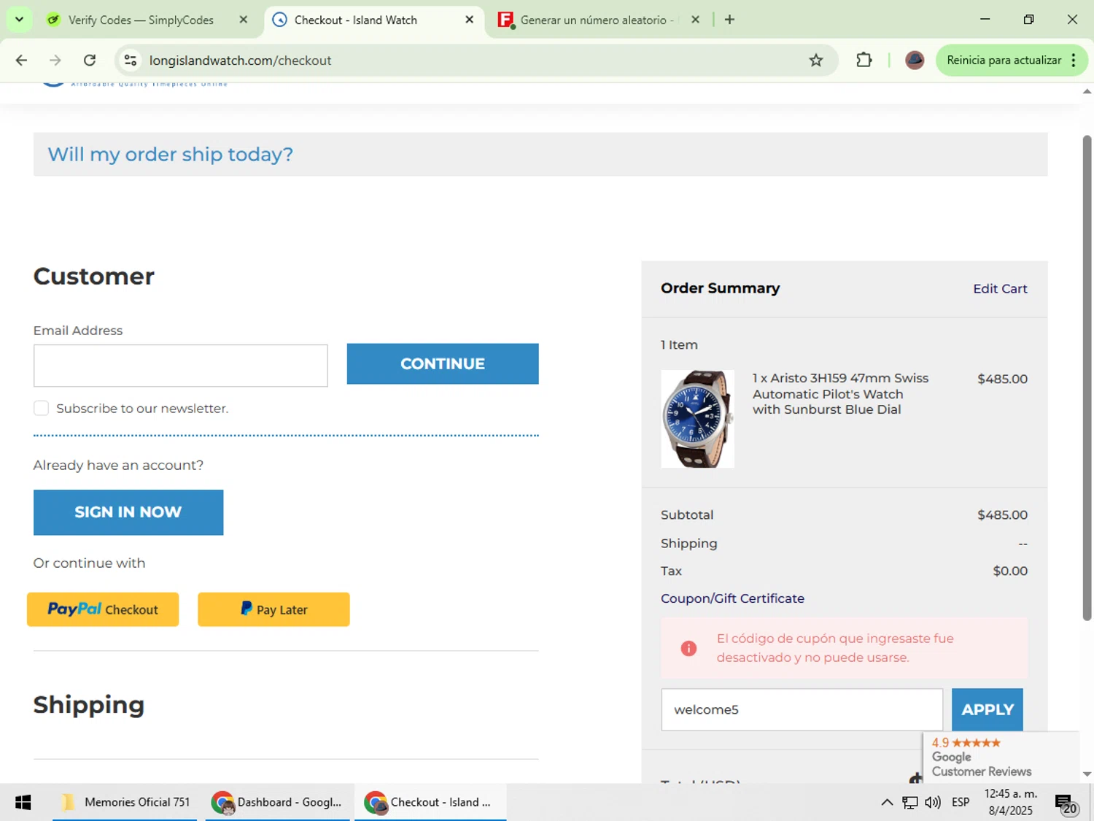Close the Generar un número aleatorio tab
The image size is (1094, 821).
coord(696,20)
